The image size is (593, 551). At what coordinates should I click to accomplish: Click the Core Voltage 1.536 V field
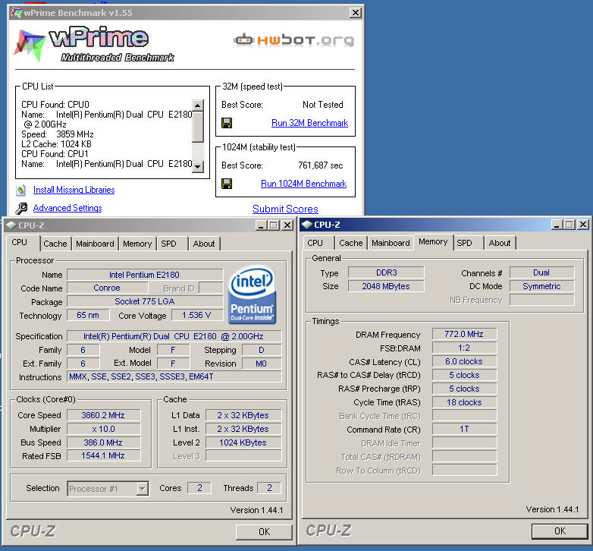[x=197, y=315]
